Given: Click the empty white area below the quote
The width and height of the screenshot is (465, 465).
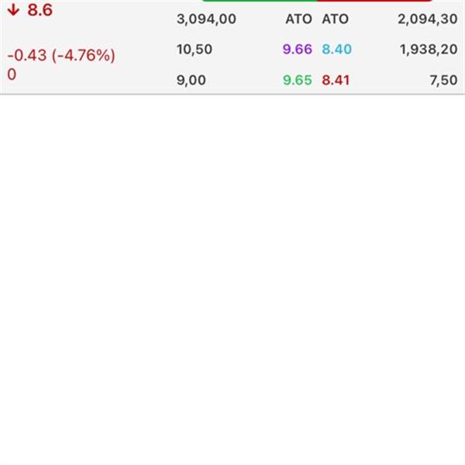Looking at the screenshot, I should pyautogui.click(x=232, y=279).
